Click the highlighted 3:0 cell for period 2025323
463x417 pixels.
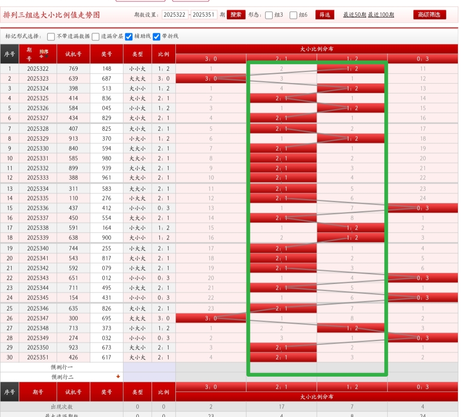coord(211,79)
